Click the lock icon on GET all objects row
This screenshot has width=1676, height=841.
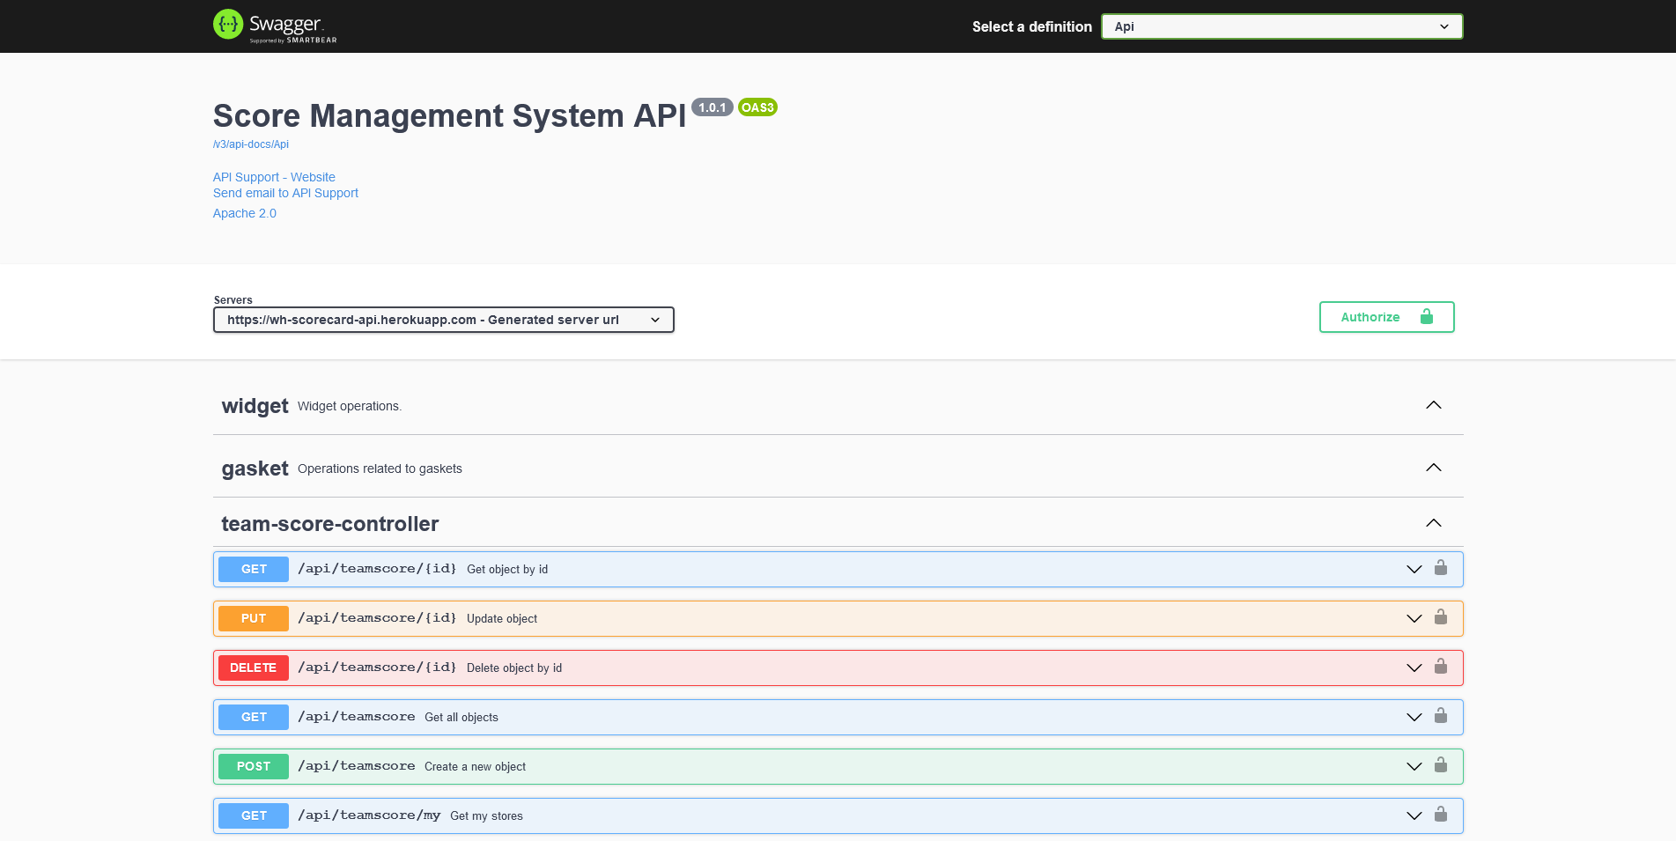pos(1441,716)
